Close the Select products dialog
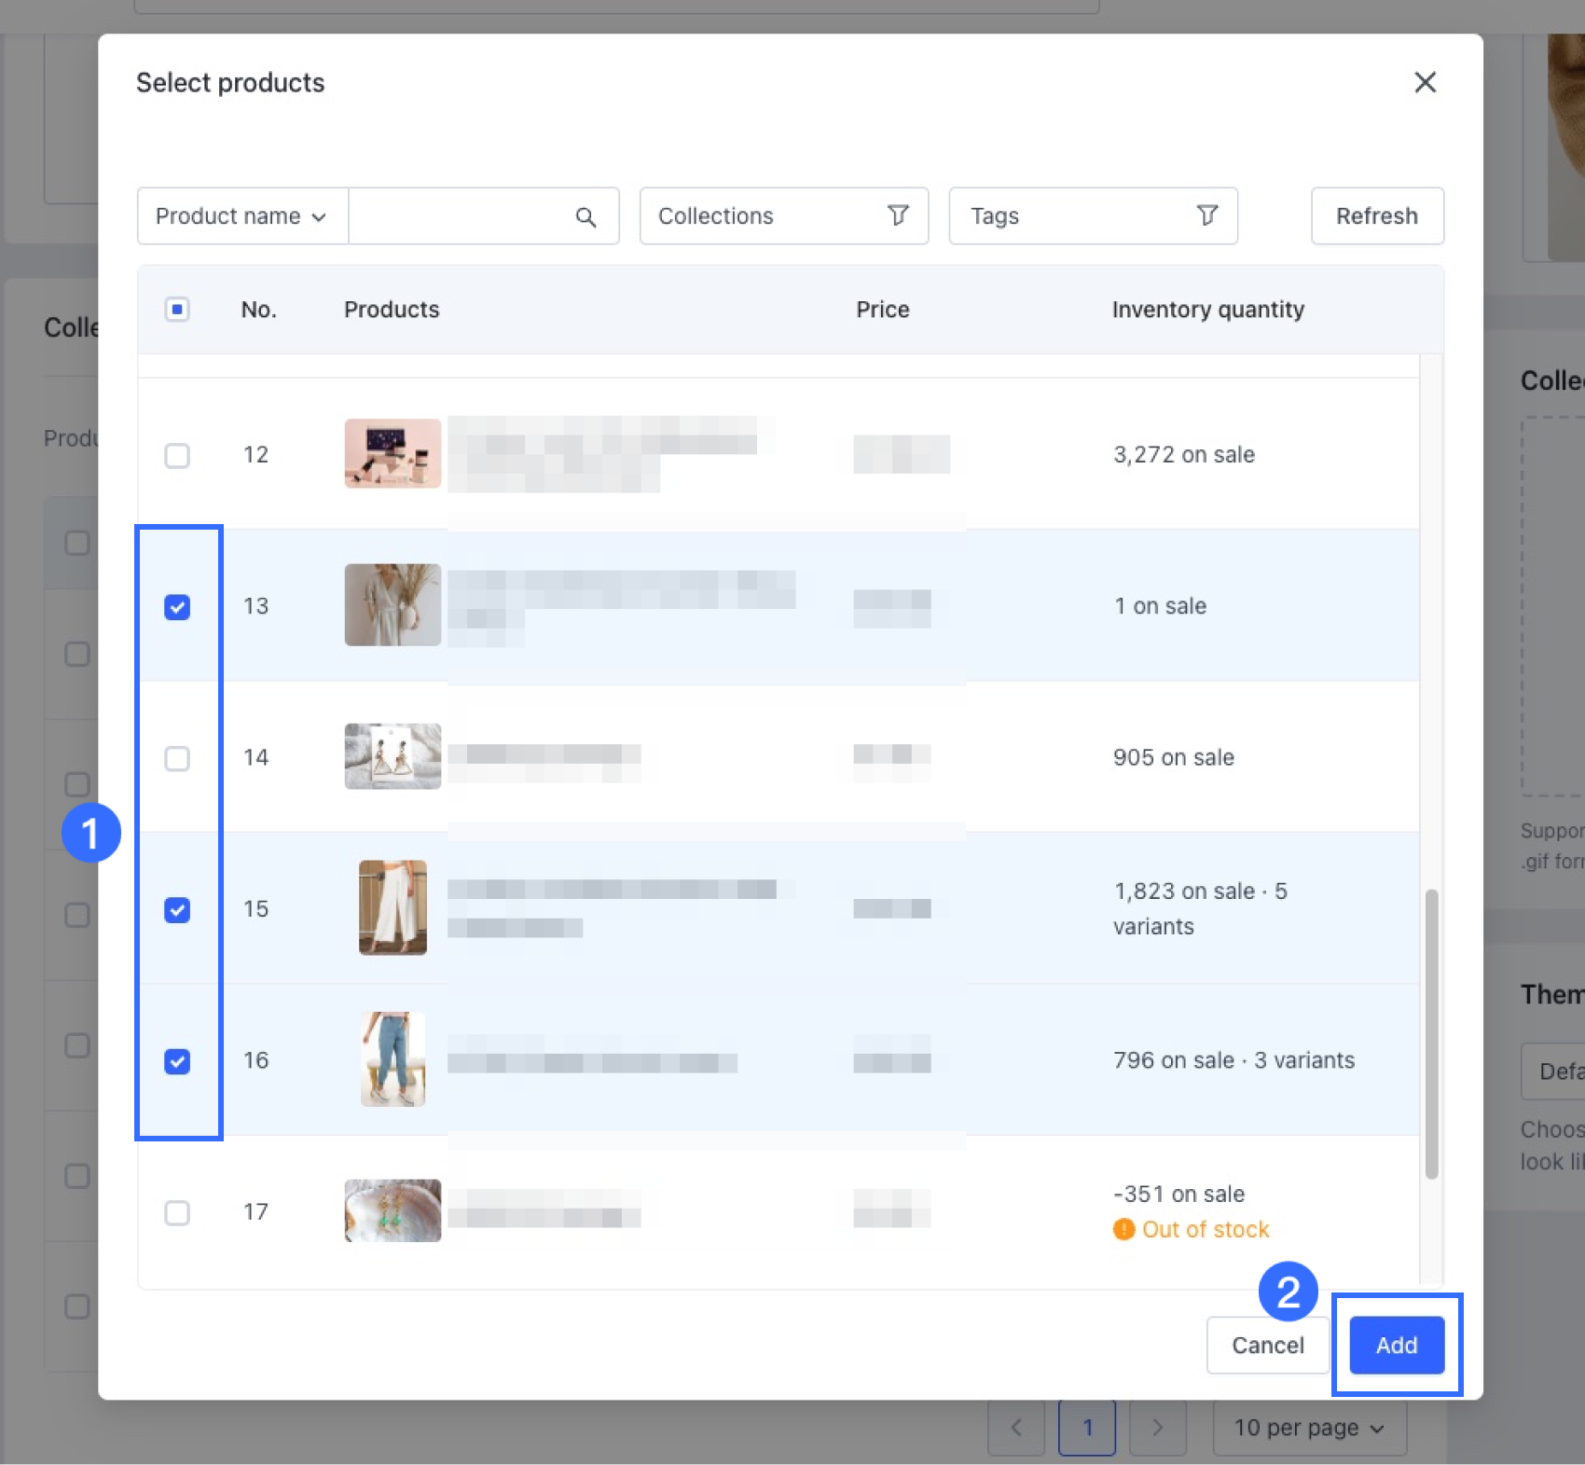This screenshot has width=1585, height=1465. pyautogui.click(x=1425, y=82)
